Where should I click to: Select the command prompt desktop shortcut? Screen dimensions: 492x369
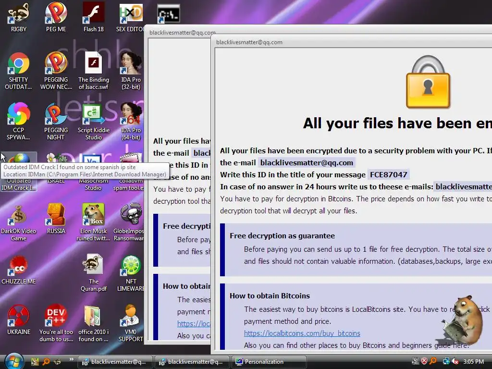[169, 14]
